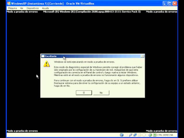The width and height of the screenshot is (184, 138).
Task: Open the Ayuda menu
Action: pyautogui.click(x=45, y=8)
